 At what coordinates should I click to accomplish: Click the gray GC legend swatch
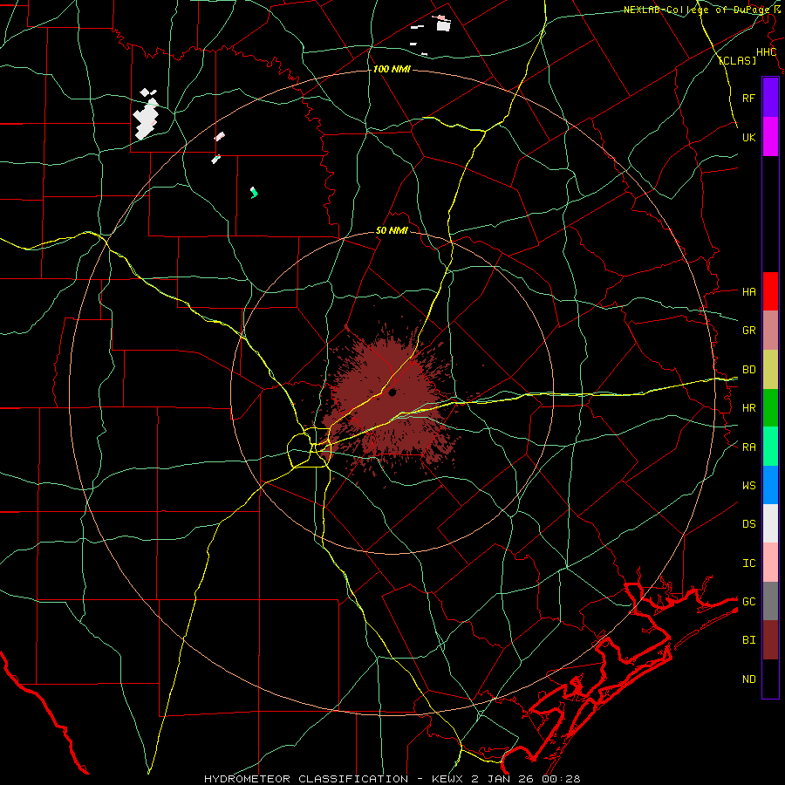(770, 601)
